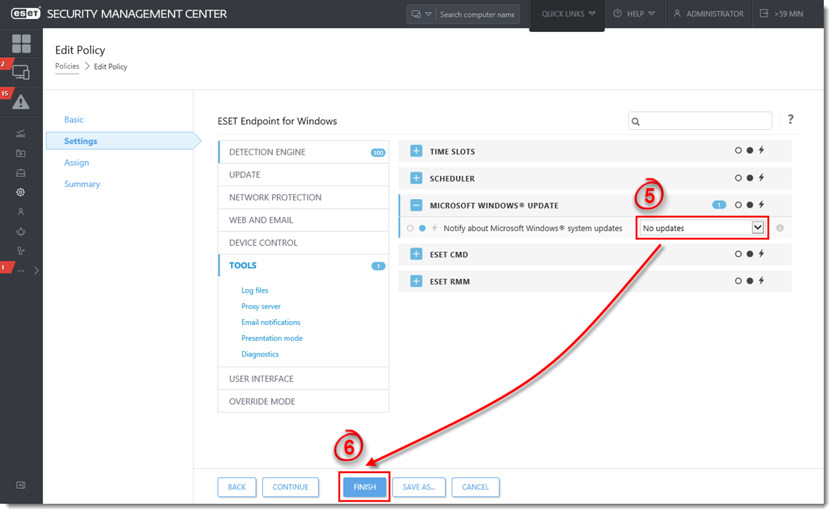Click the lightning force icon on Scheduler row
Image resolution: width=834 pixels, height=514 pixels.
coord(762,178)
